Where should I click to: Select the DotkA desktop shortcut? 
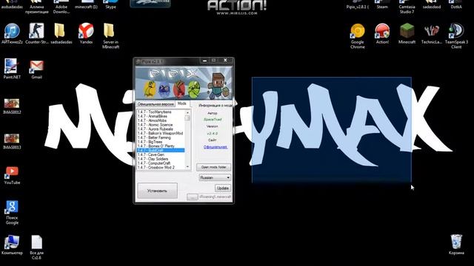point(456,4)
